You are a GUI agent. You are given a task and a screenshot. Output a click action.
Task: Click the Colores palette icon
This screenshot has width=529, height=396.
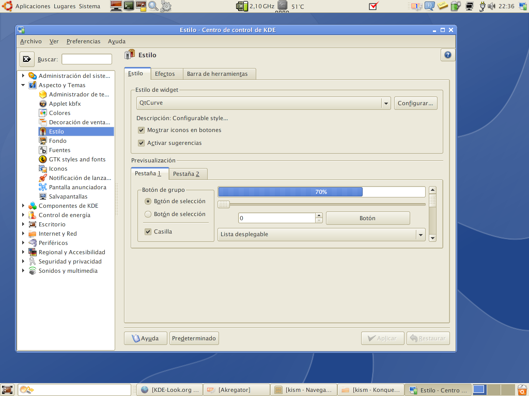(43, 113)
